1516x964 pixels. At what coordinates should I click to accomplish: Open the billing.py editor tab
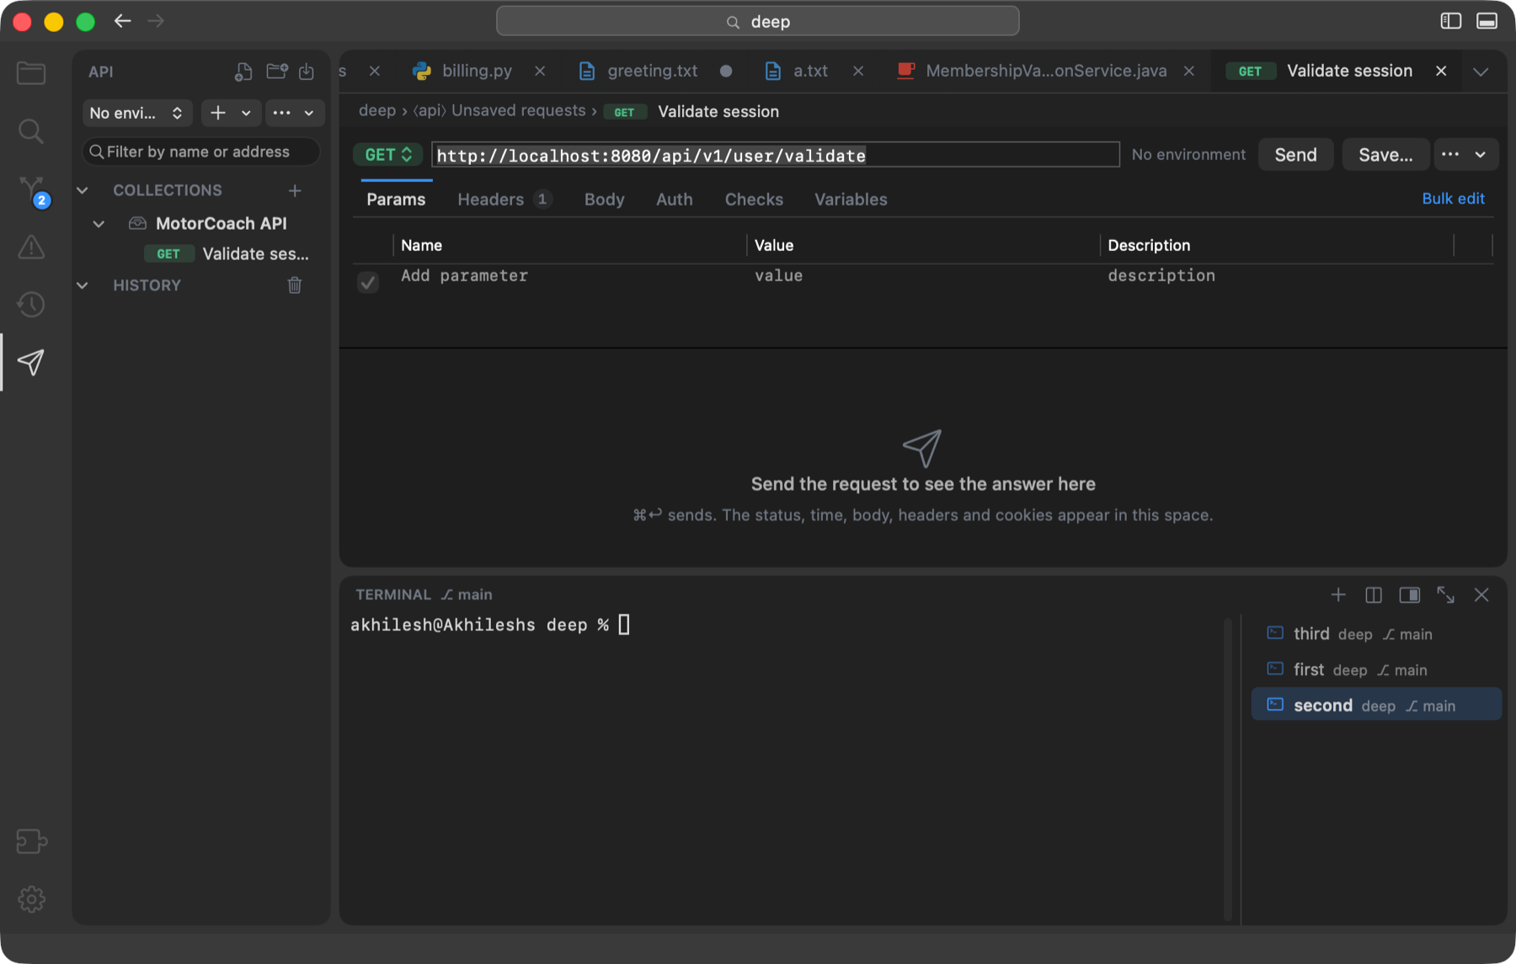coord(477,71)
